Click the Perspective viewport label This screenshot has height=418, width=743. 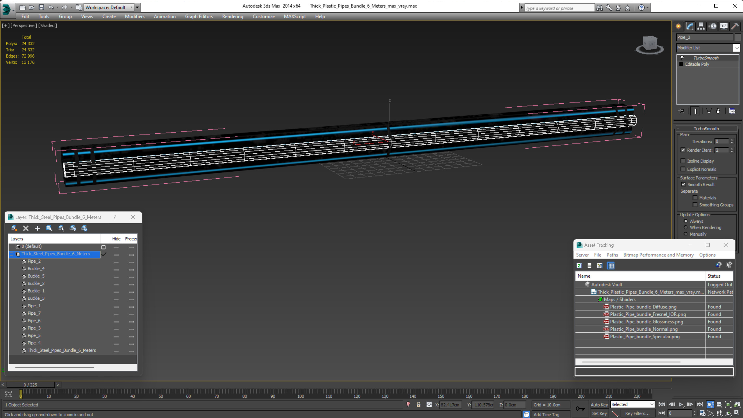click(24, 25)
